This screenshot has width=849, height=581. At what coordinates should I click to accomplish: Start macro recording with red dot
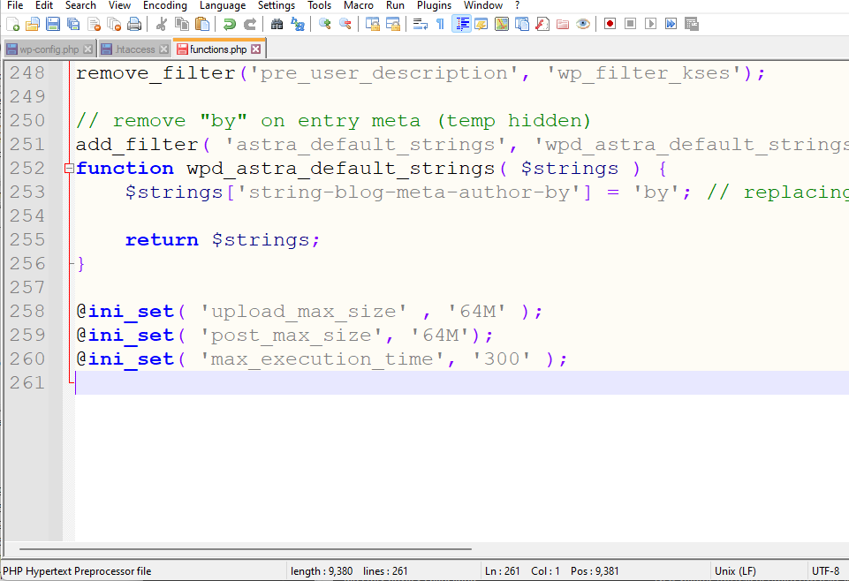point(610,24)
